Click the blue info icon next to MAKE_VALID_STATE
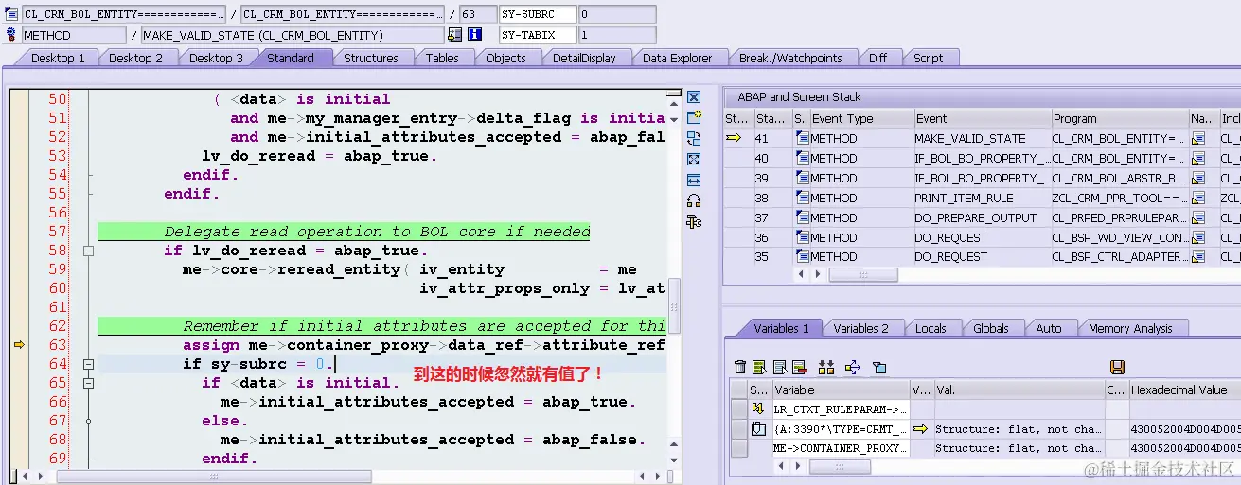 click(475, 35)
